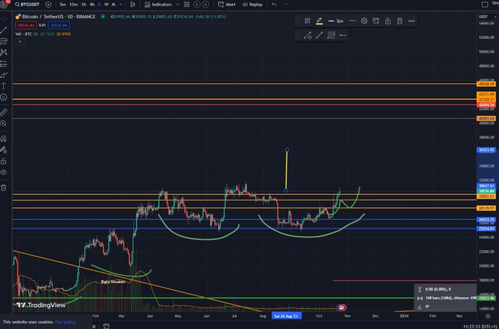Select the 4h timeframe
Screen dimensions: 499x329
tap(92, 4)
